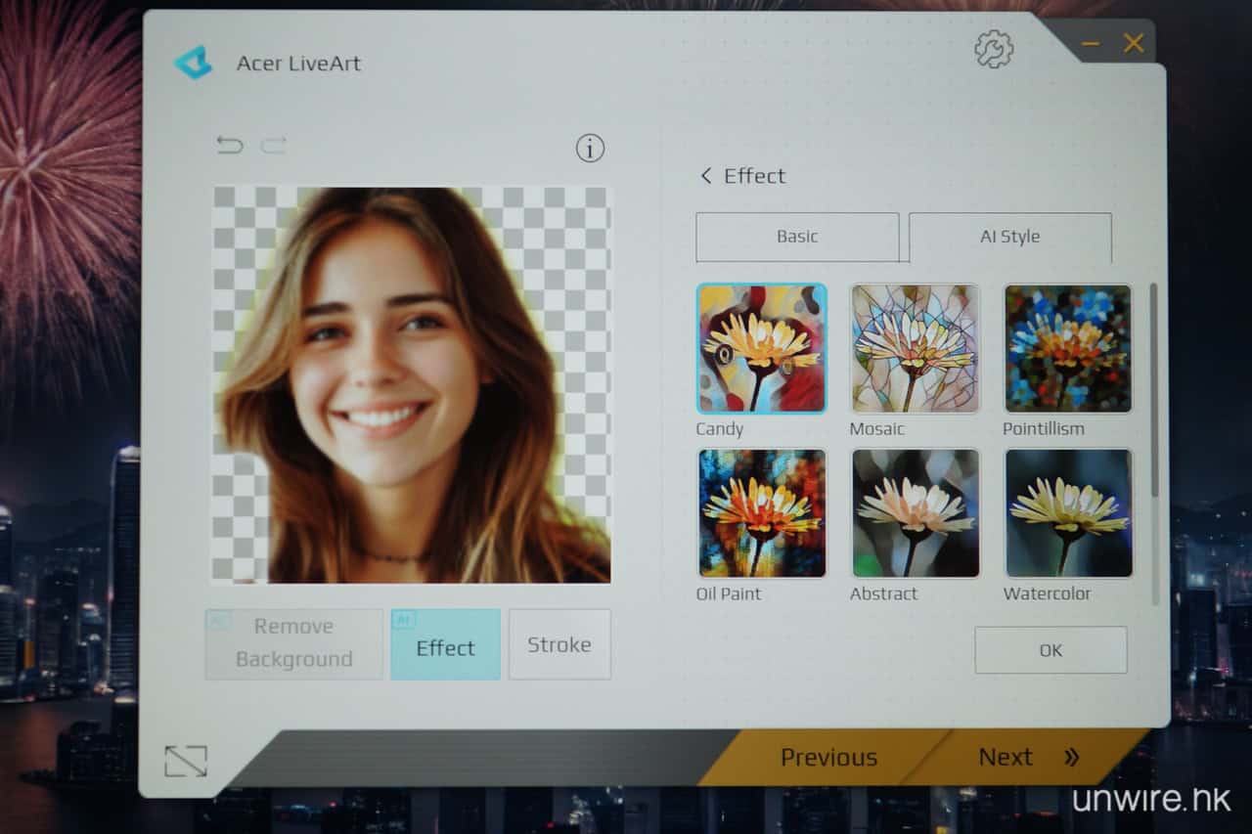Open the info circle icon
Viewport: 1252px width, 834px height.
[589, 149]
